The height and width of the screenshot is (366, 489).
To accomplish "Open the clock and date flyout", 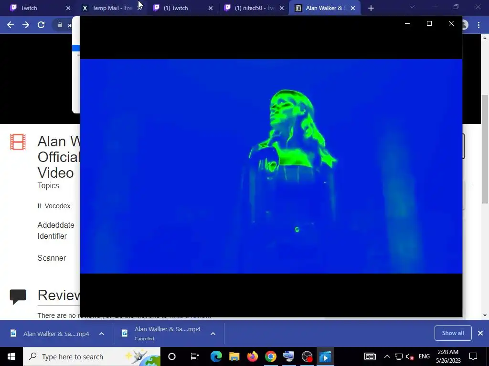I will (448, 356).
